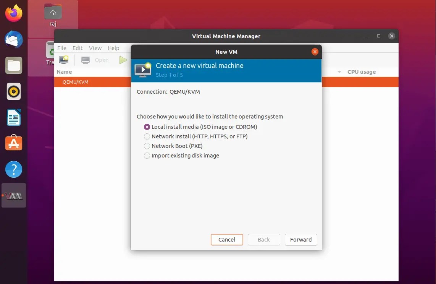The image size is (436, 284).
Task: Open the Virtual Machine Manager dock icon
Action: [13, 195]
